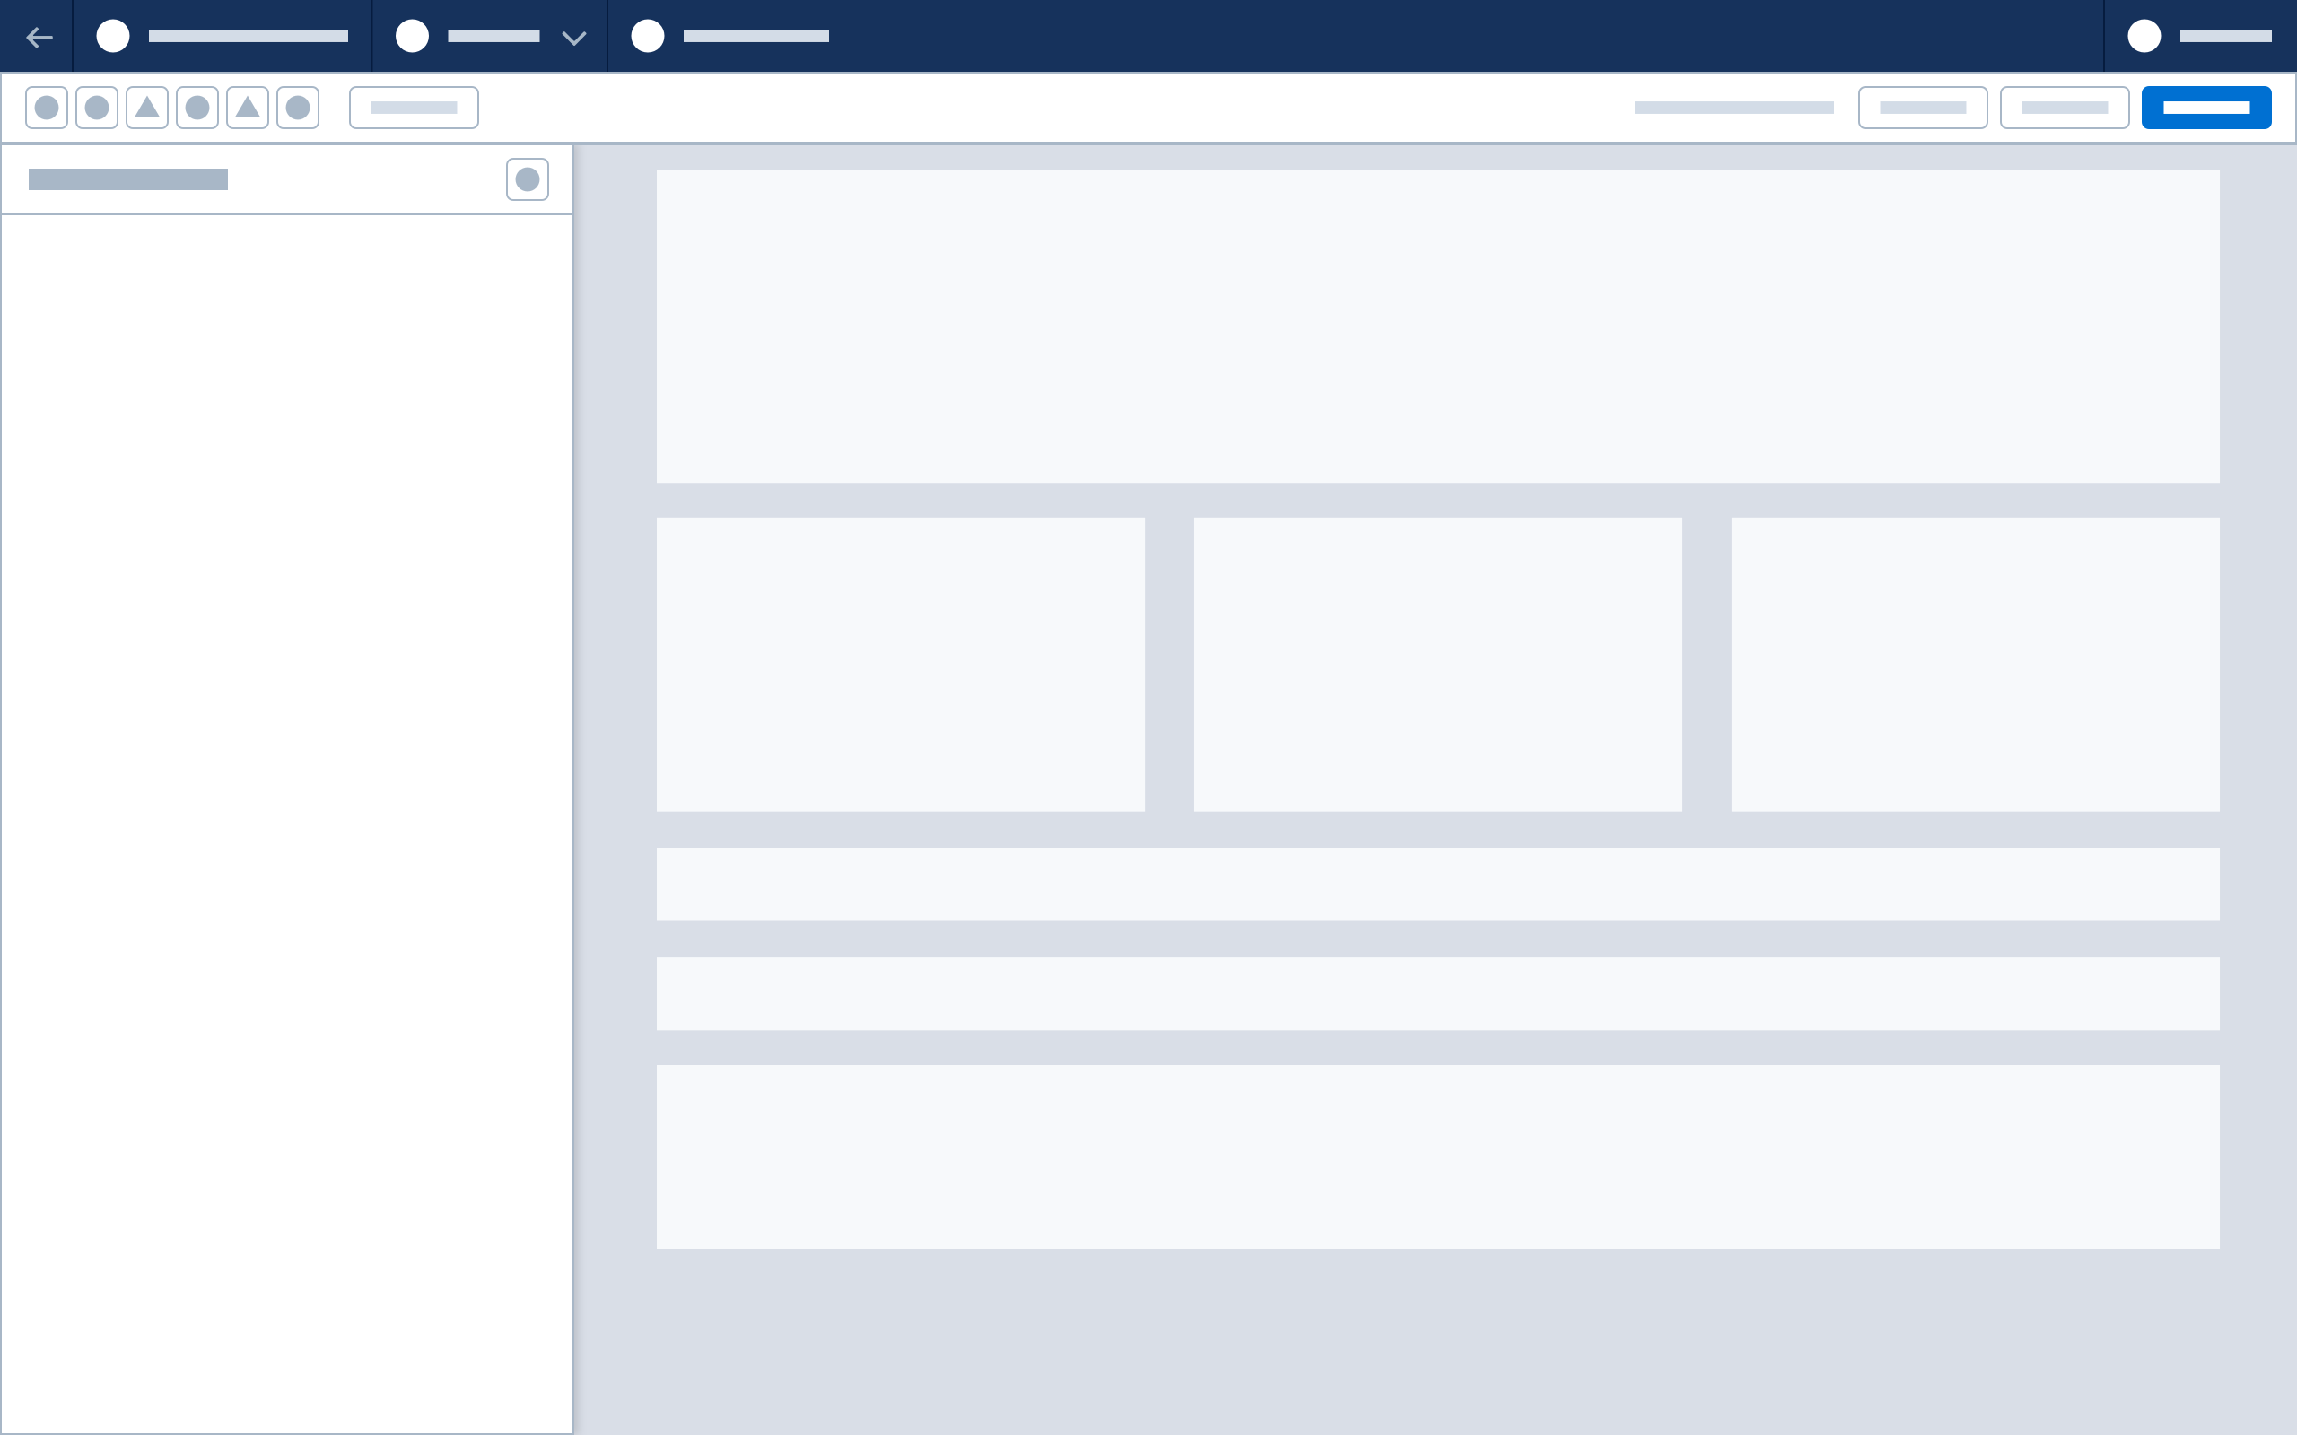Select the second triangle tool in the toolbar
Screen dimensions: 2297x1435
248,108
